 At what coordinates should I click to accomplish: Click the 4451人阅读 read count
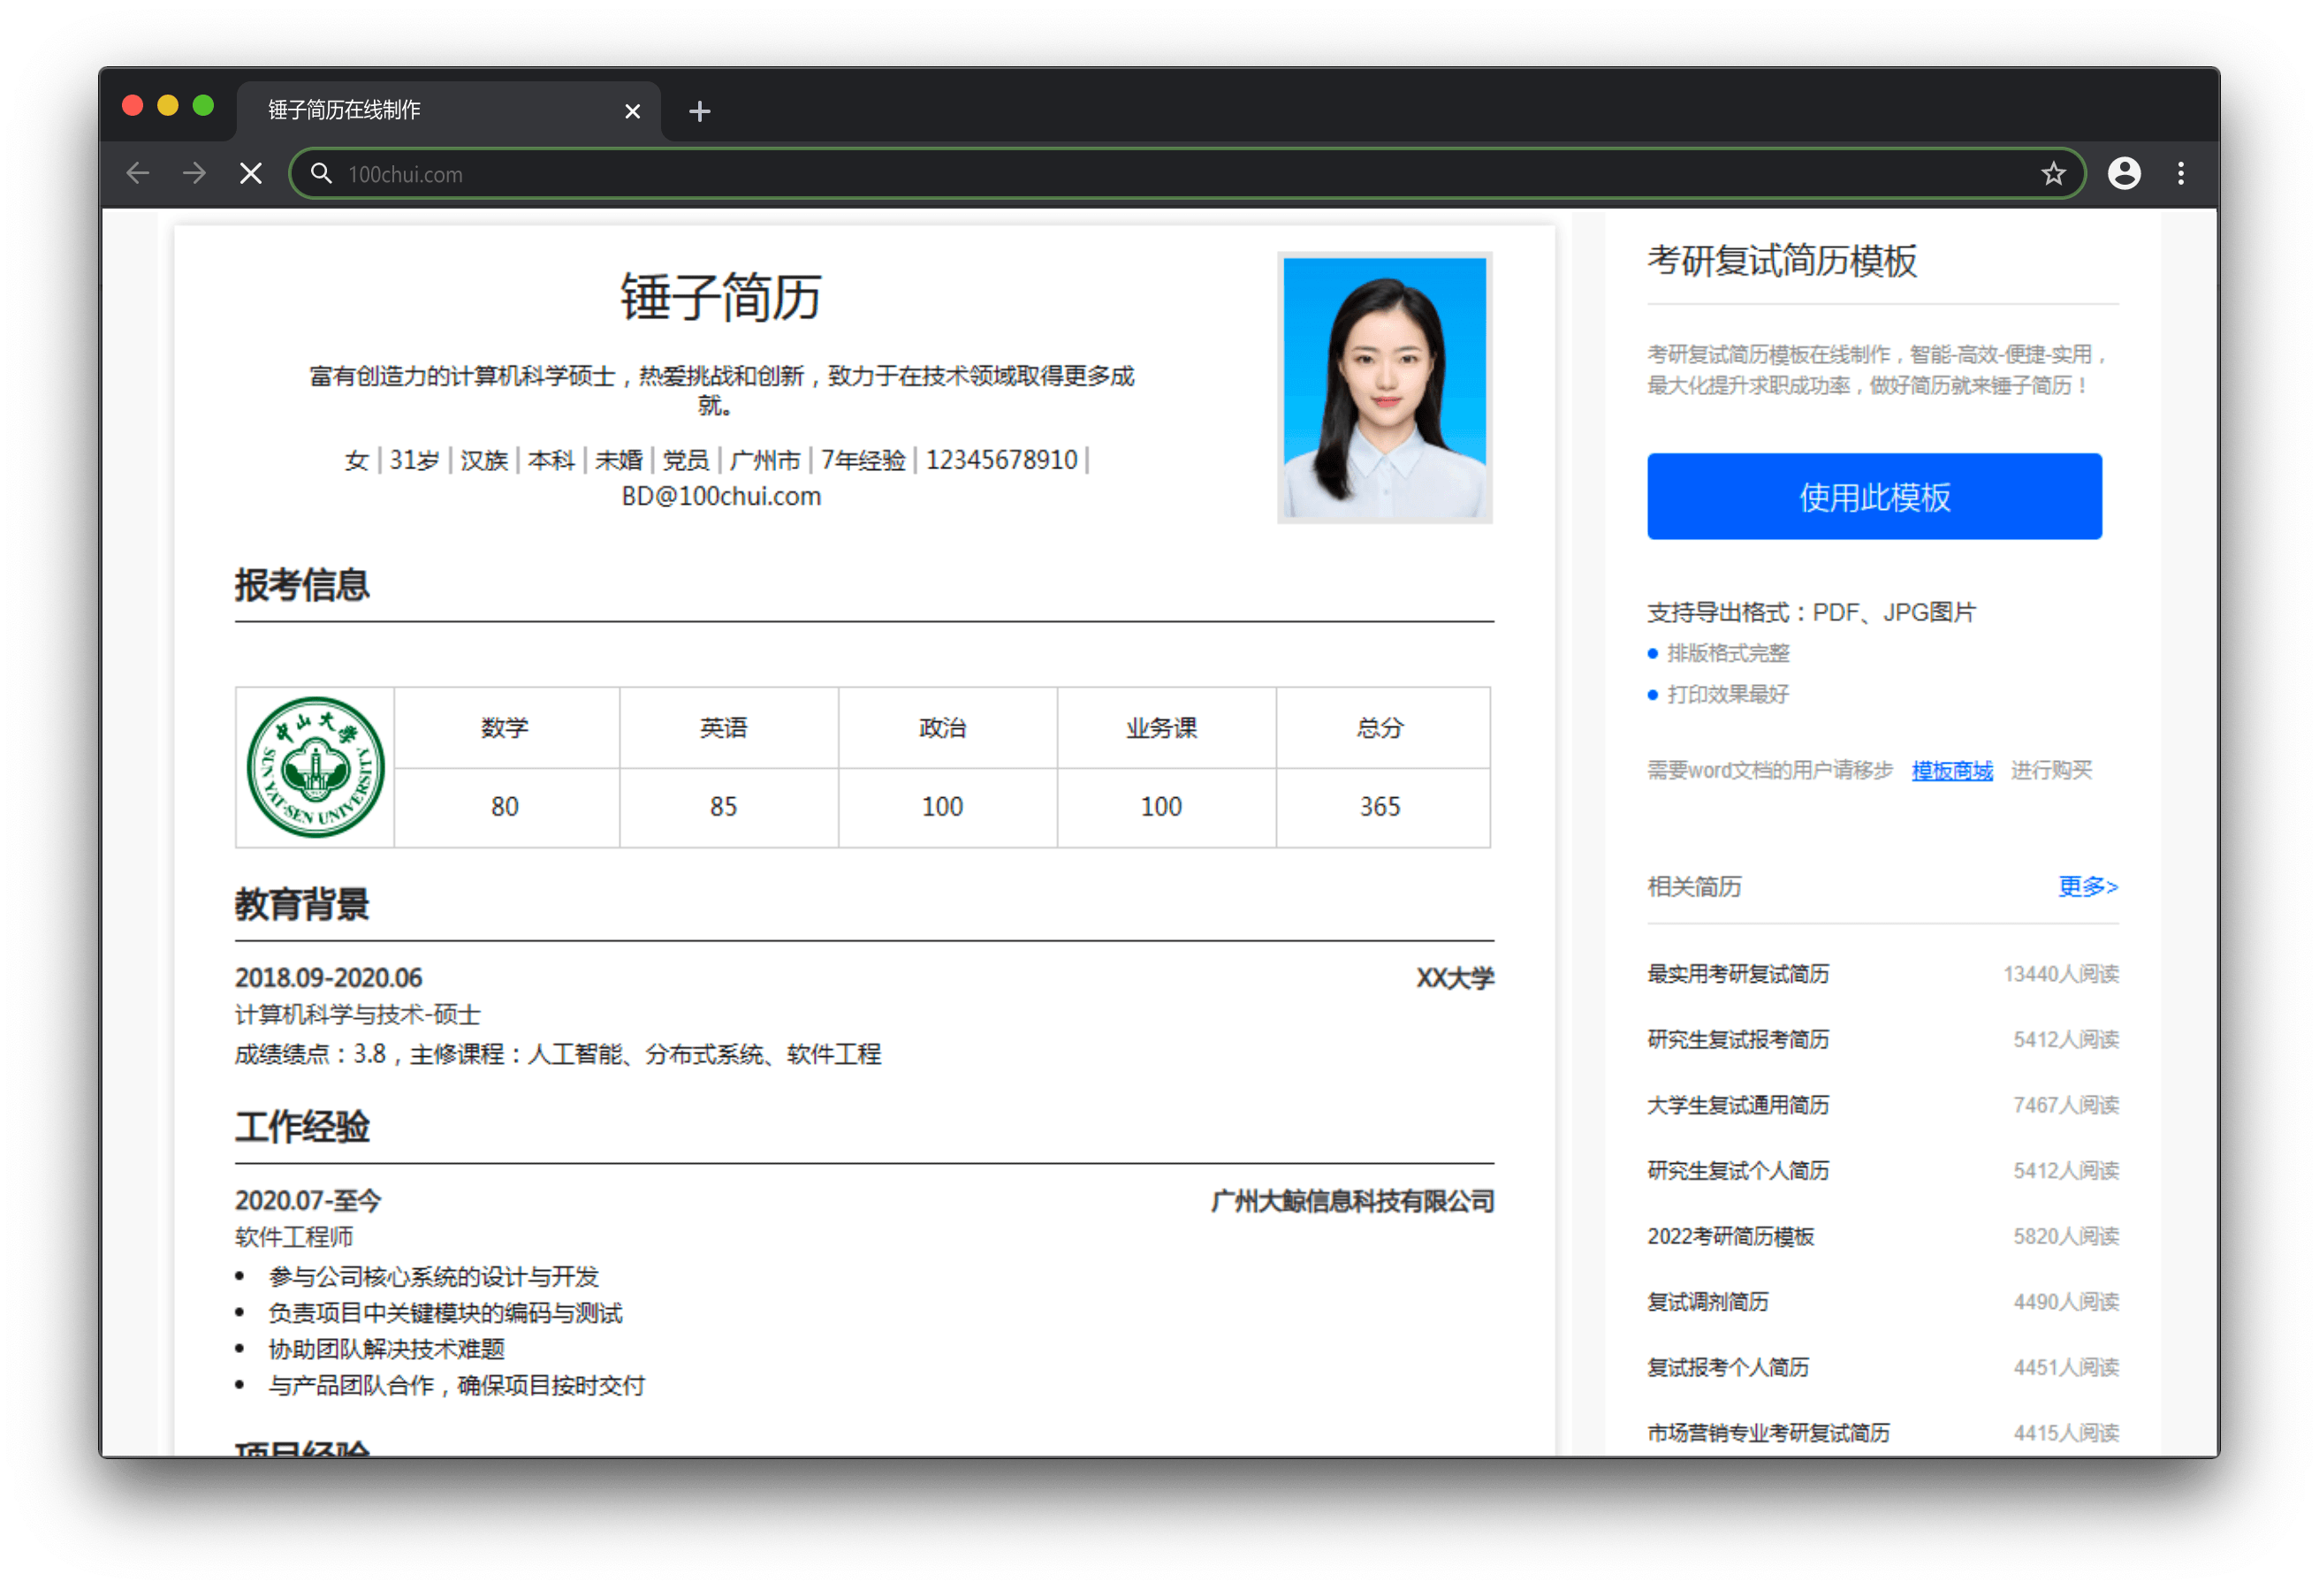(x=2065, y=1367)
